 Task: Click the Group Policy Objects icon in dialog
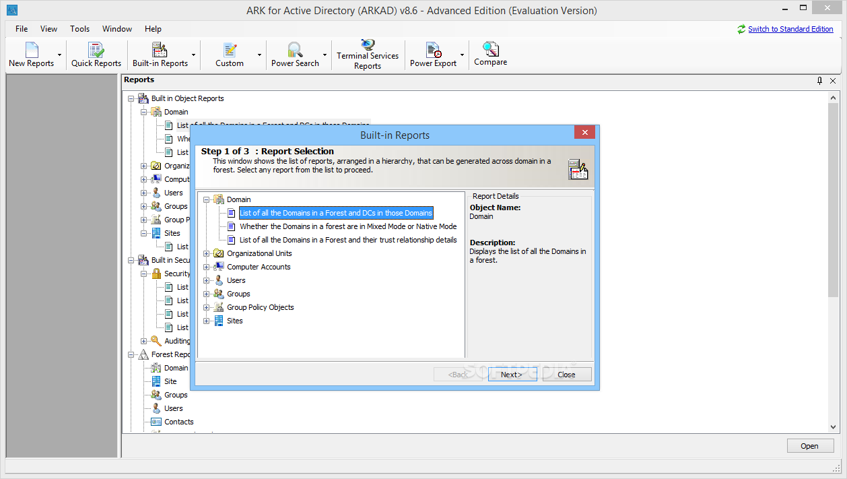tap(218, 307)
